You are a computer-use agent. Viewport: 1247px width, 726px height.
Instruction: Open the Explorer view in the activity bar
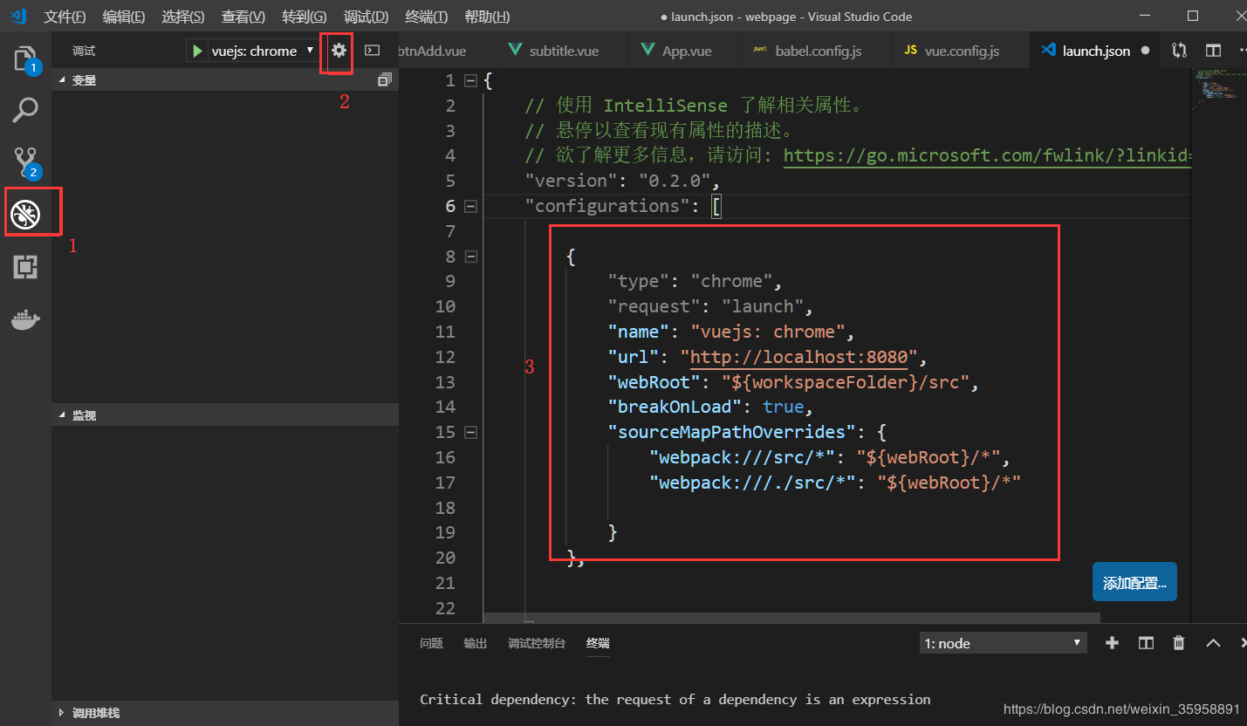(x=25, y=59)
